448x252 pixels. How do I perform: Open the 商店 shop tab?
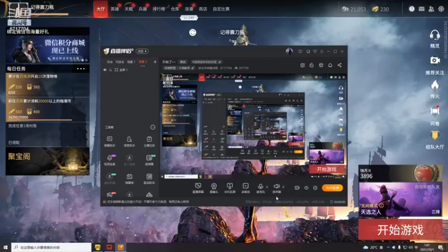tap(203, 9)
